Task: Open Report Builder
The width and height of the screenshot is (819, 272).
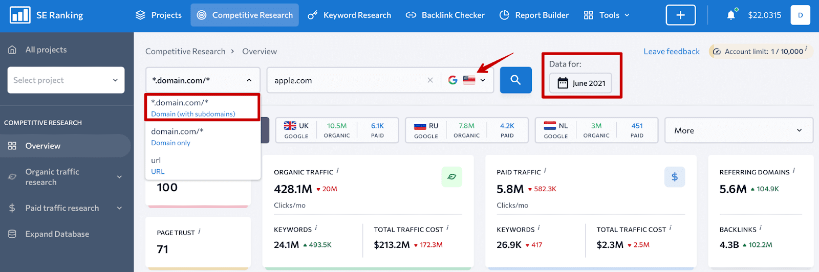Action: pyautogui.click(x=534, y=15)
